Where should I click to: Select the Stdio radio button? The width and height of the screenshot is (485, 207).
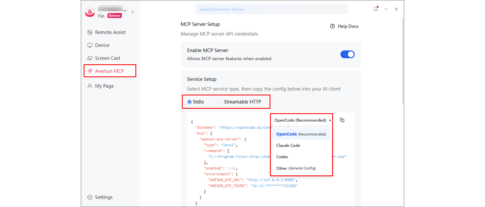[x=195, y=102]
